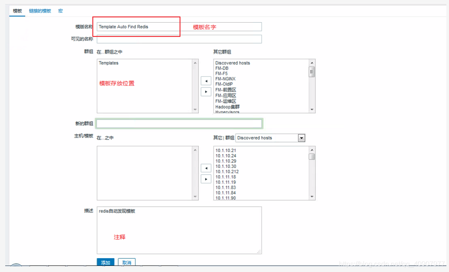The height and width of the screenshot is (272, 449).
Task: Select FM-F5 group entry
Action: click(x=221, y=74)
